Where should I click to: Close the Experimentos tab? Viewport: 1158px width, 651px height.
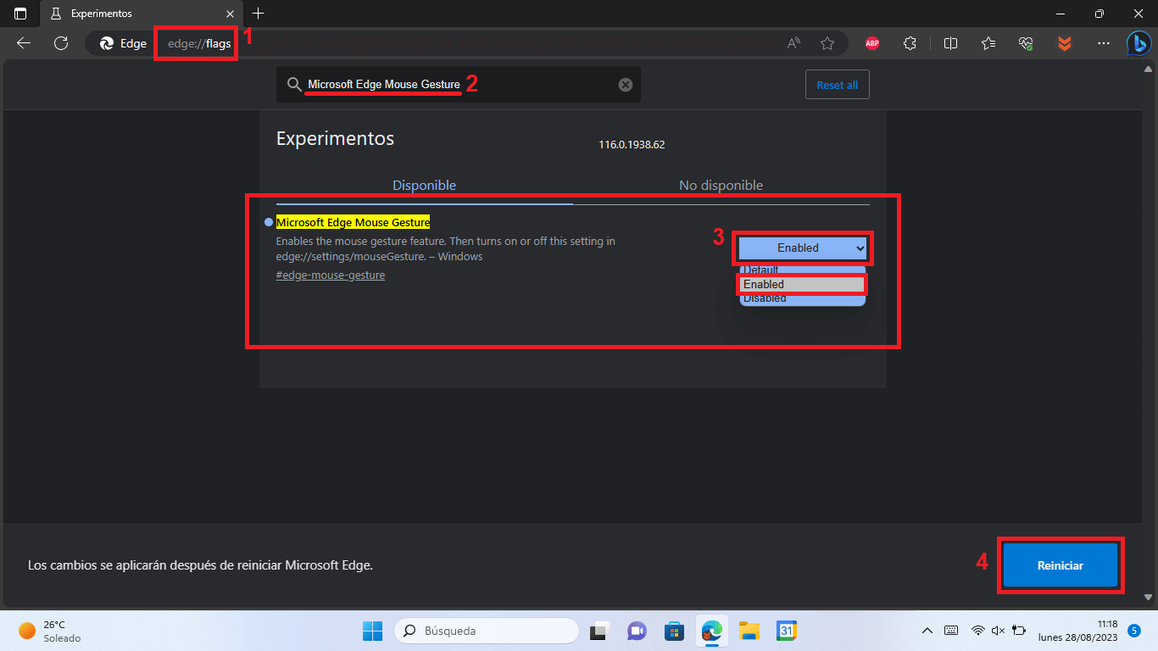(230, 14)
